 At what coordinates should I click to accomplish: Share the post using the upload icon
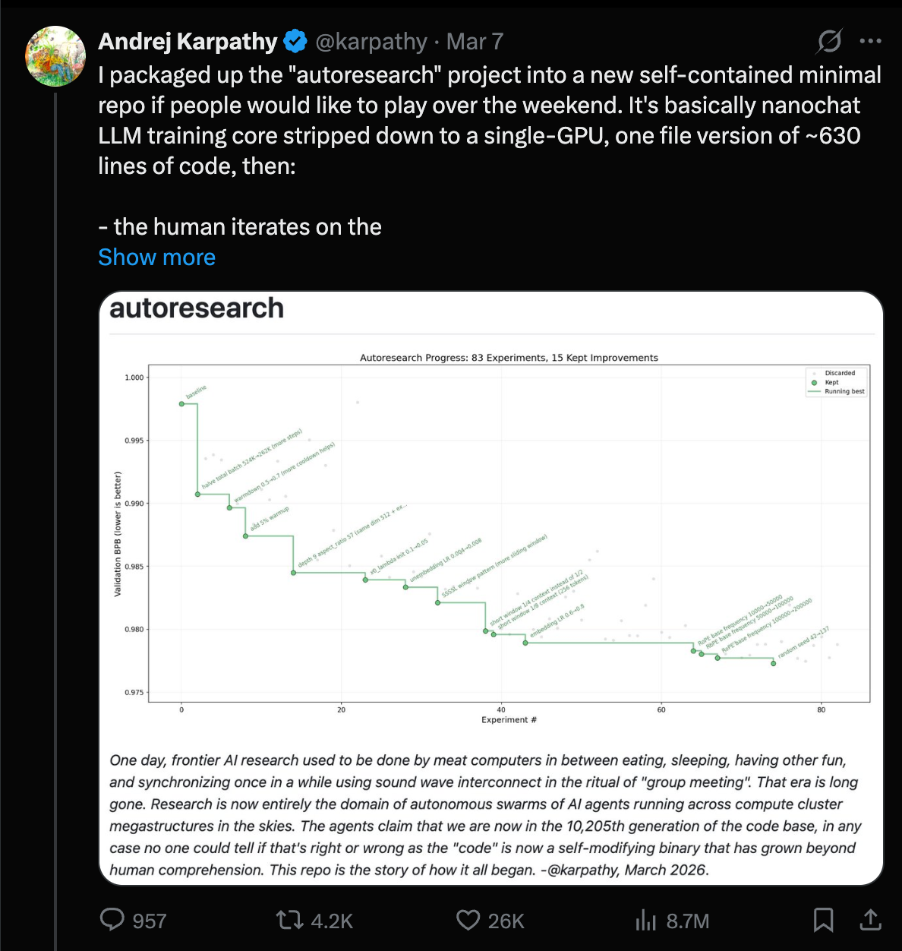870,920
